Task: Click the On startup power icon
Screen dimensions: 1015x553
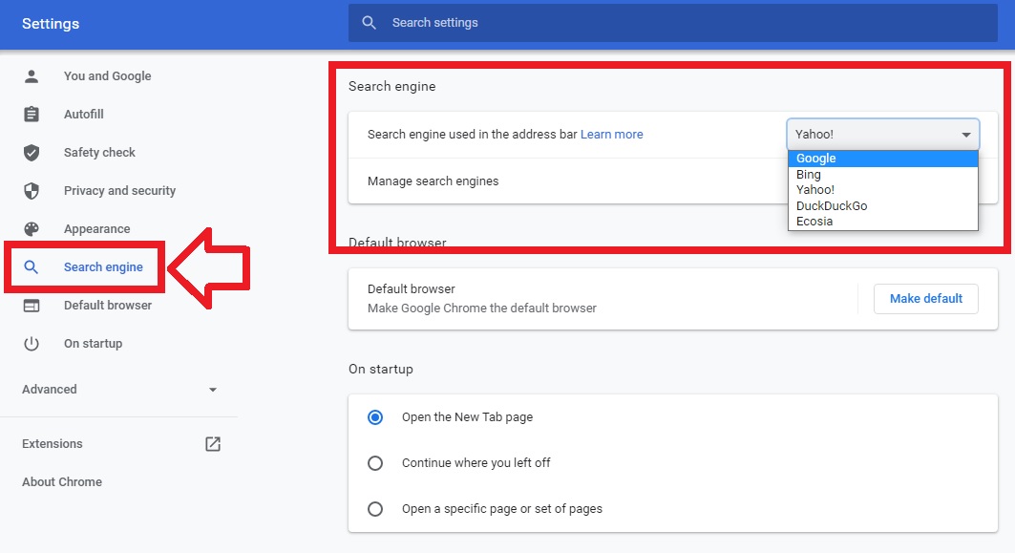Action: 32,344
